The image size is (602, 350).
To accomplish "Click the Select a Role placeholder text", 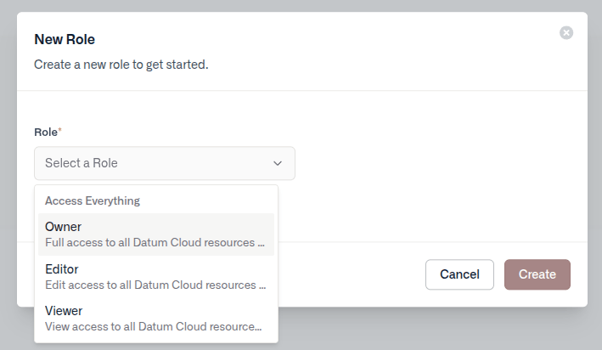I will coord(82,163).
